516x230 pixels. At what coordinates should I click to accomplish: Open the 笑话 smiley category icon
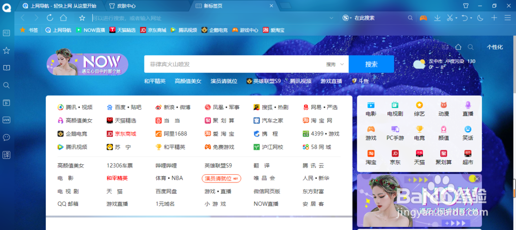click(467, 129)
